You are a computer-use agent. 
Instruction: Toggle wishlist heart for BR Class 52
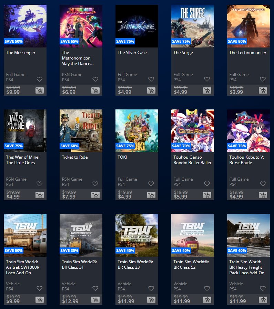click(207, 288)
